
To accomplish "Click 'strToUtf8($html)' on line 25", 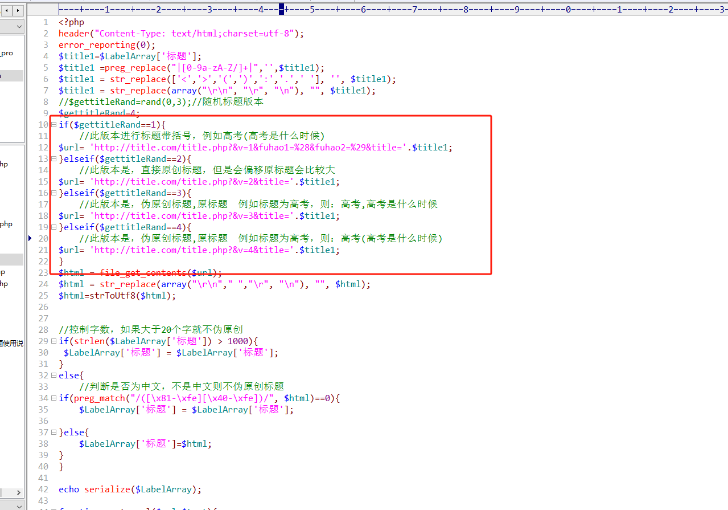I will click(130, 295).
